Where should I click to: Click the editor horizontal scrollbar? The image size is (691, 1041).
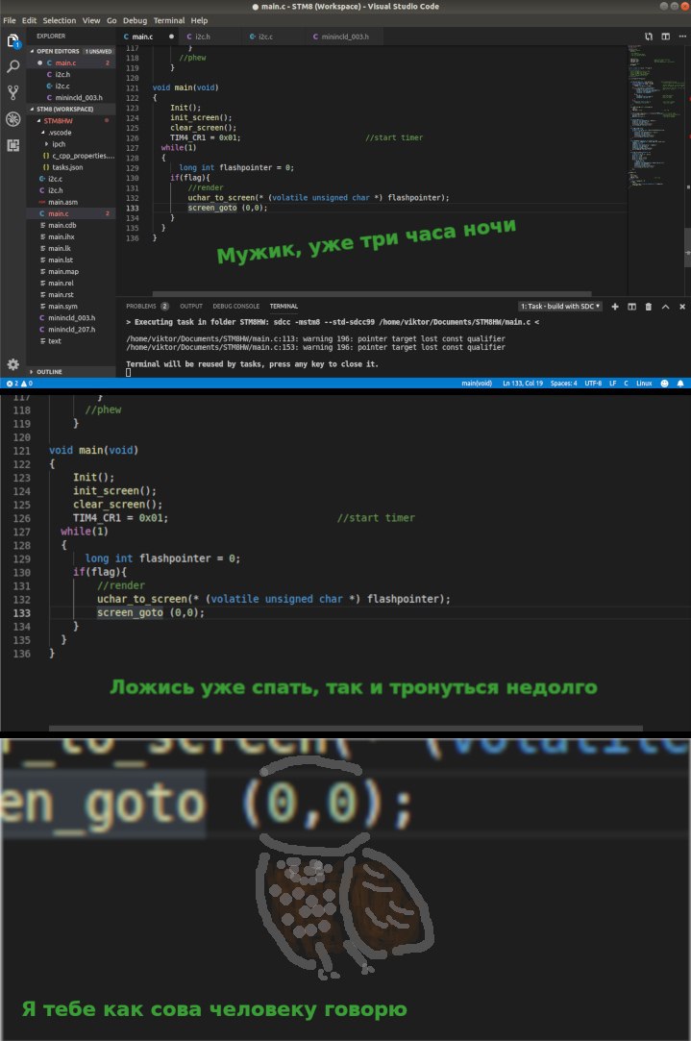pyautogui.click(x=372, y=293)
